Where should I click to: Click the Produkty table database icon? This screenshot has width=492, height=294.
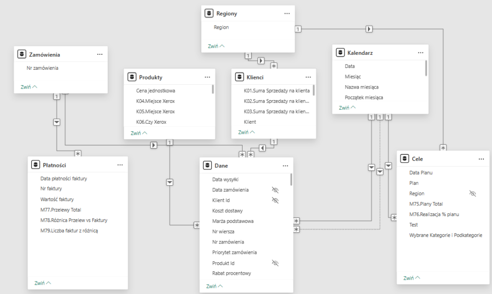pos(132,77)
